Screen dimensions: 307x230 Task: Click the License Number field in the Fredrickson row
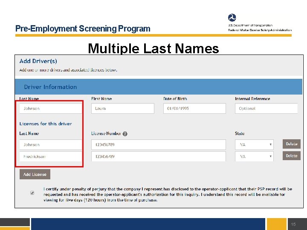coord(159,156)
